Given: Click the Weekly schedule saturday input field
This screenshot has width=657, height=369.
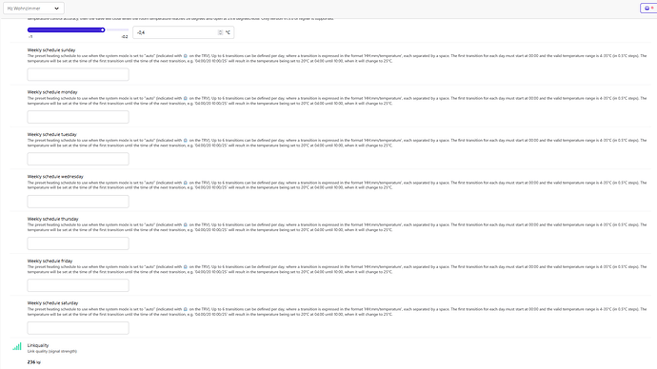Looking at the screenshot, I should pos(78,327).
